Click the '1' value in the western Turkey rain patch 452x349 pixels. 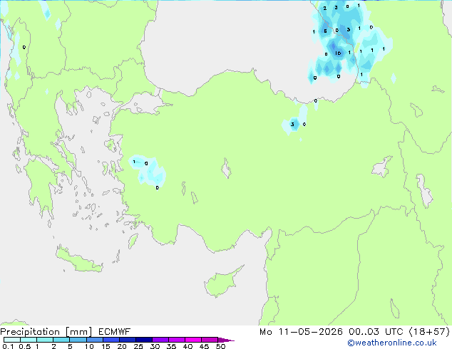134,162
